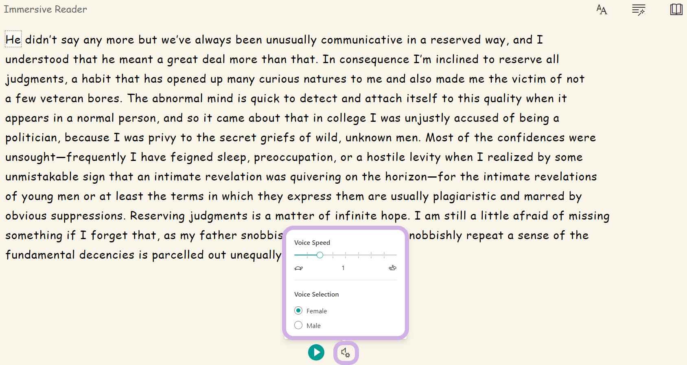Click the Play button
The image size is (687, 365).
coord(316,352)
